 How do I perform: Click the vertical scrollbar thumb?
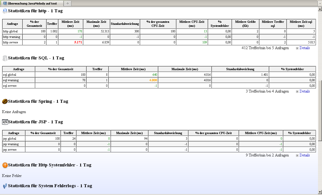pos(320,111)
